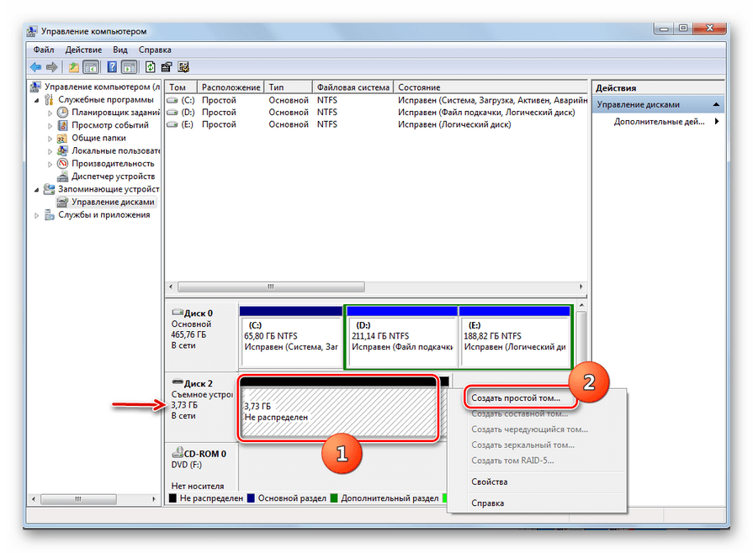Select the (D:) row in volume list

[x=202, y=113]
